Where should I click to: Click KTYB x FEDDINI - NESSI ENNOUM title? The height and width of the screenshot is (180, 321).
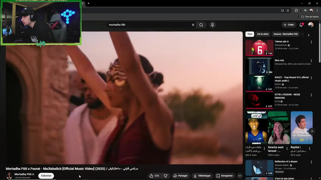pyautogui.click(x=287, y=96)
